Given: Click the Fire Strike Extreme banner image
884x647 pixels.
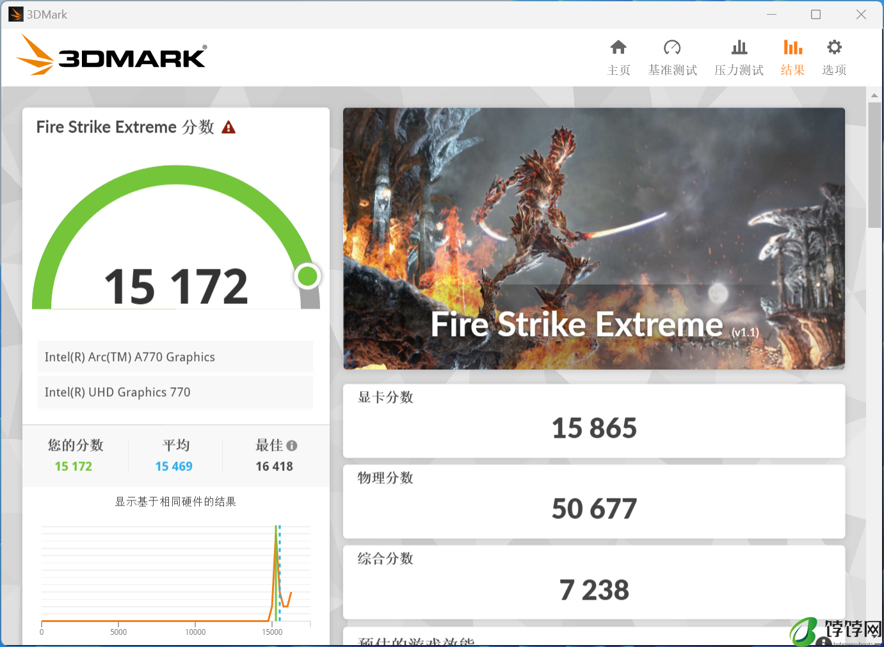Looking at the screenshot, I should pyautogui.click(x=594, y=238).
